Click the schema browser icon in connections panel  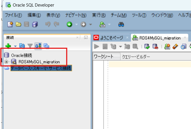click(38, 46)
